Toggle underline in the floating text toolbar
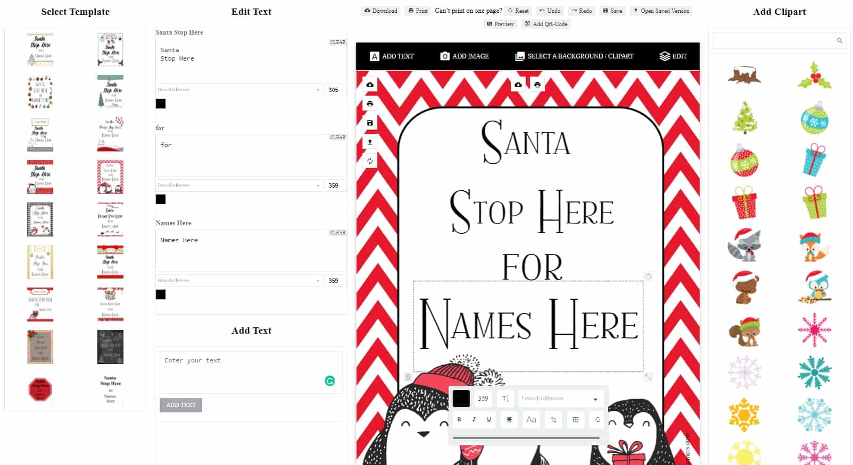Screen dimensions: 853x465 489,419
